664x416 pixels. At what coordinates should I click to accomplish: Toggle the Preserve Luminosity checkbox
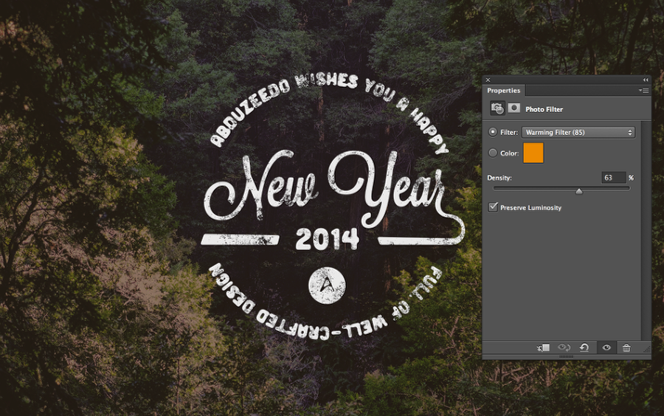point(493,207)
